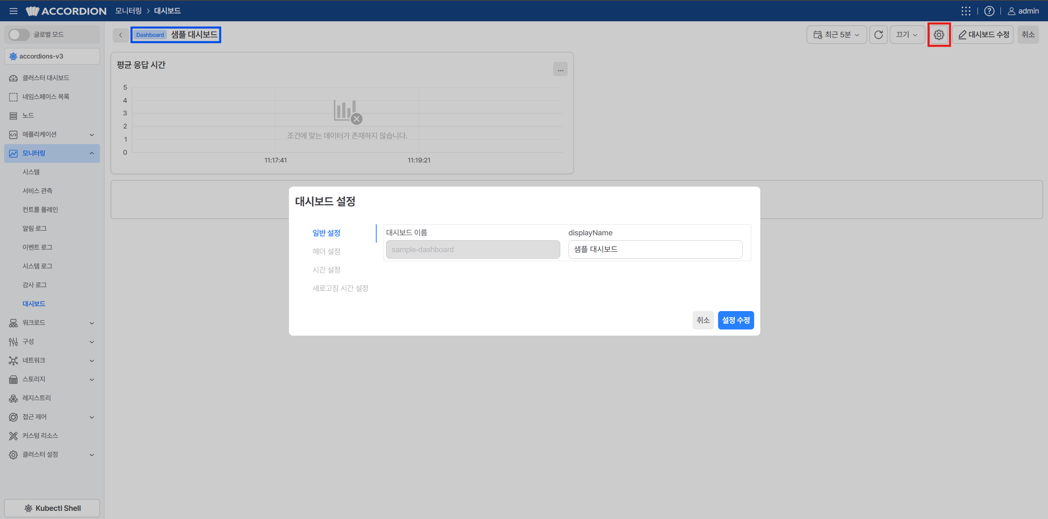1048x519 pixels.
Task: Expand the 애플리케이션 sidebar section
Action: [52, 134]
